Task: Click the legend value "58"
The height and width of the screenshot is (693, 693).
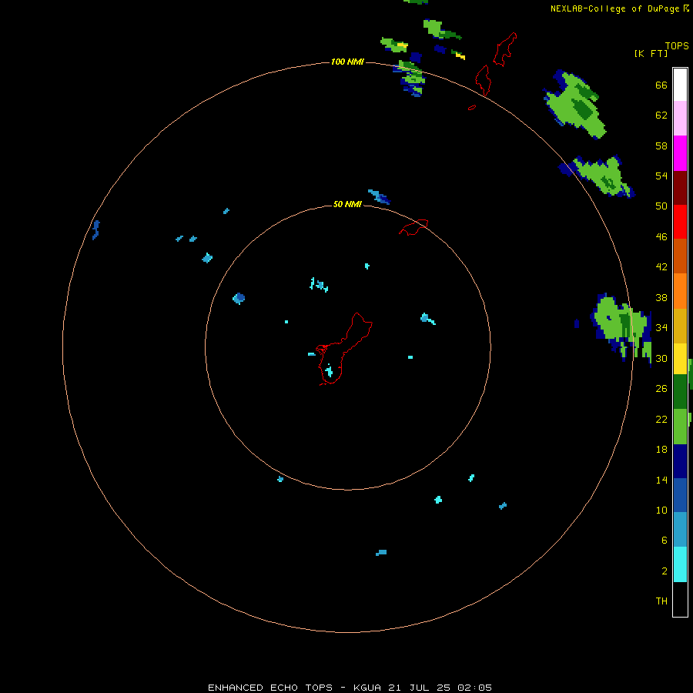Action: [x=661, y=146]
